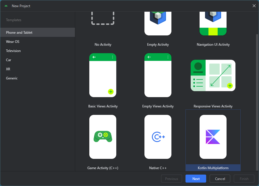Select the Kotlin Multiplatform logo template
The width and height of the screenshot is (259, 186).
pos(213,137)
